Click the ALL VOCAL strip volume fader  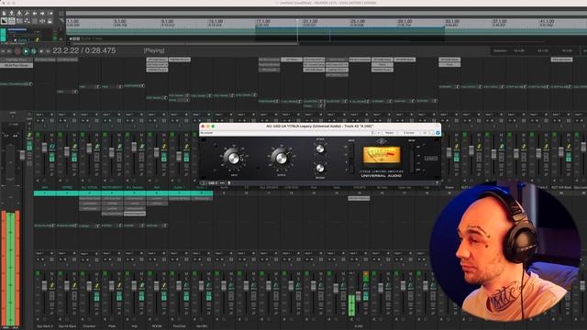pos(89,148)
